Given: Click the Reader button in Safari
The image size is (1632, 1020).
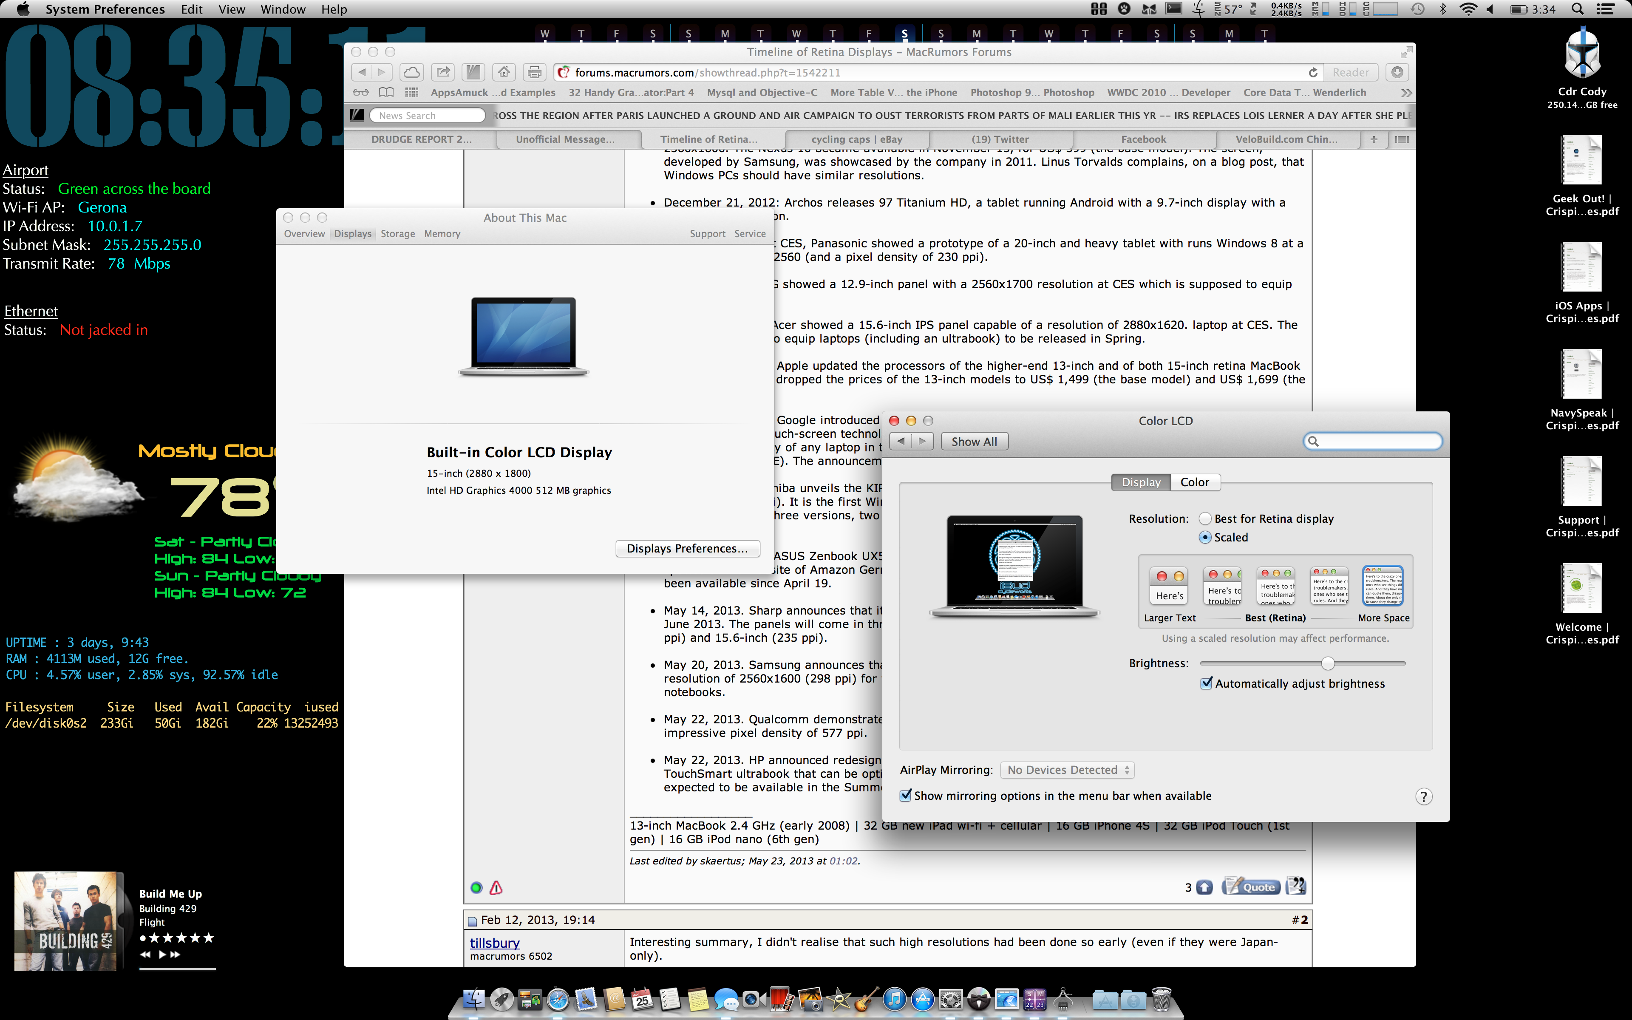Looking at the screenshot, I should tap(1350, 72).
